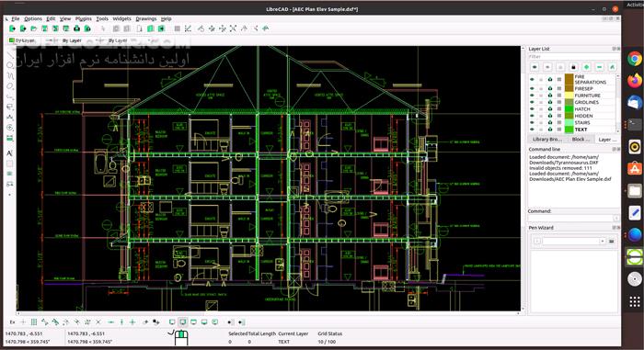This screenshot has height=350, width=644.
Task: Open the Drawings menu
Action: click(146, 19)
